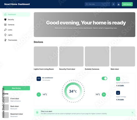The width and height of the screenshot is (137, 120).
Task: Click the Devices section heading
Action: (x=38, y=42)
